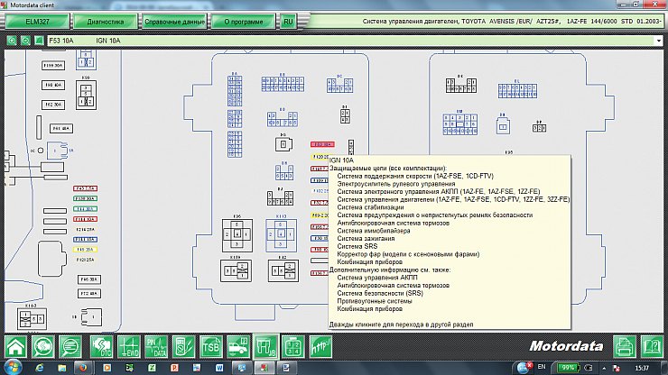Click the highlighted red F53 fuse
The height and width of the screenshot is (375, 668).
[322, 144]
